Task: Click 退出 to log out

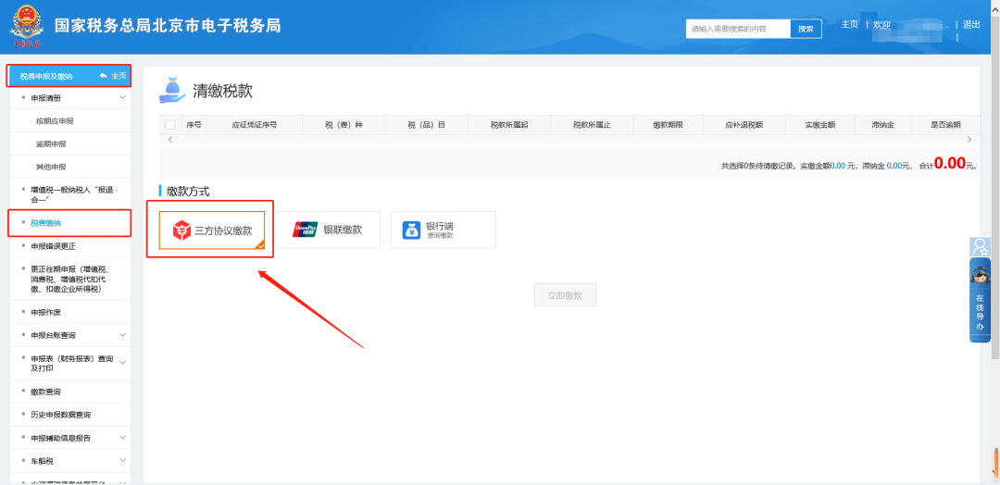Action: click(971, 24)
